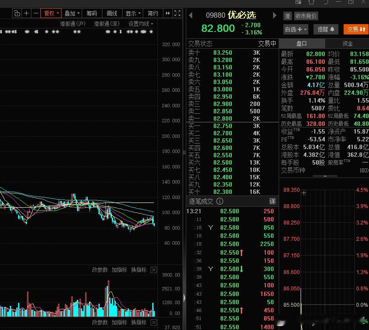Switch to the 资金 tab
The image size is (369, 330).
click(347, 44)
